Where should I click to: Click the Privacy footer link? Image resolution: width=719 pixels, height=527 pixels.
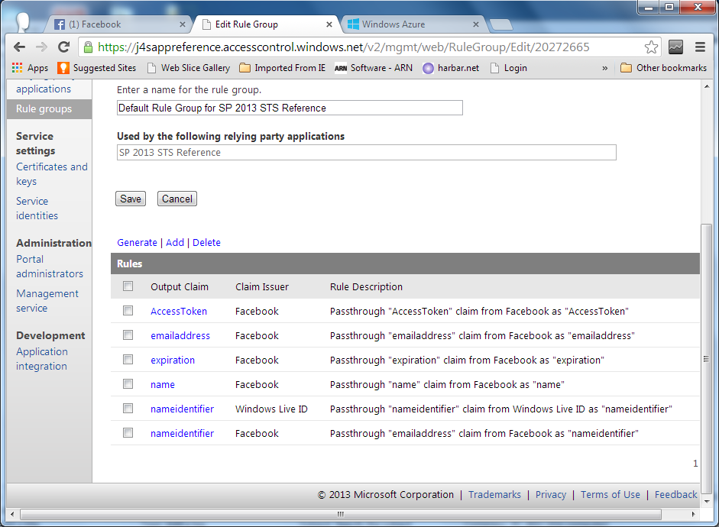551,494
